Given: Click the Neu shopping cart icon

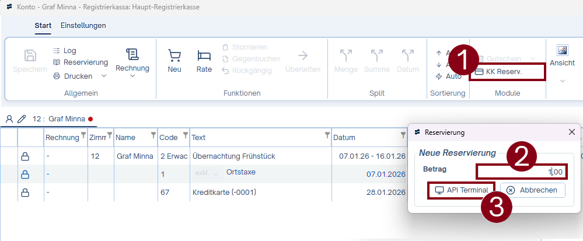Looking at the screenshot, I should 174,55.
